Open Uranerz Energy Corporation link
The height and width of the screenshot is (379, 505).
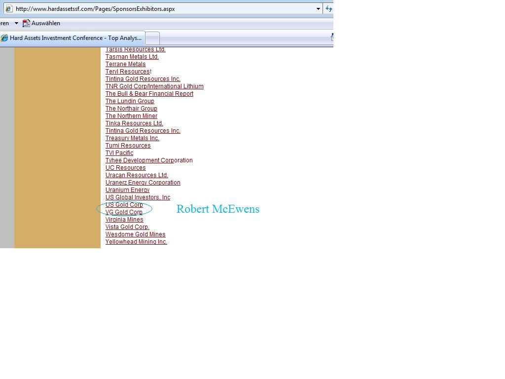[143, 183]
